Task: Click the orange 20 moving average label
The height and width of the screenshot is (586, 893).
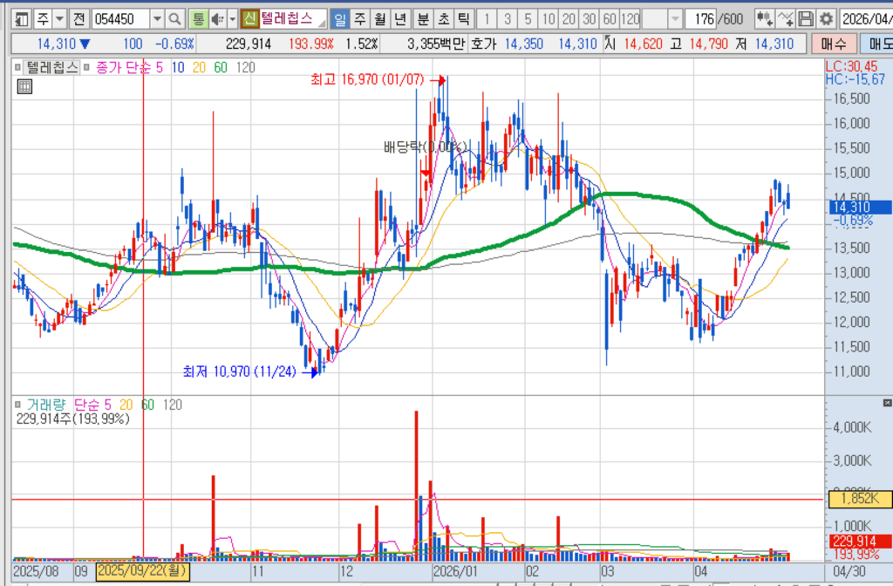Action: [199, 68]
